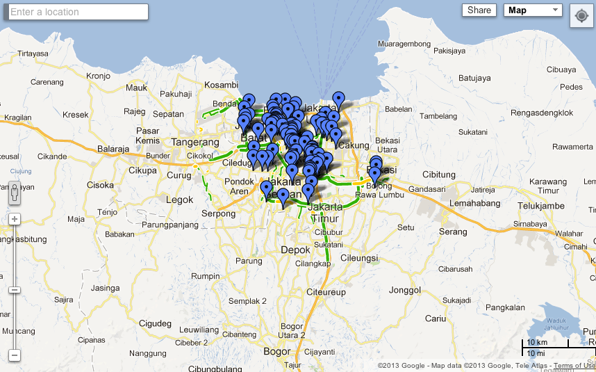
Task: Select the northeastern-most marker on Jakarta's coast
Action: pyautogui.click(x=338, y=99)
